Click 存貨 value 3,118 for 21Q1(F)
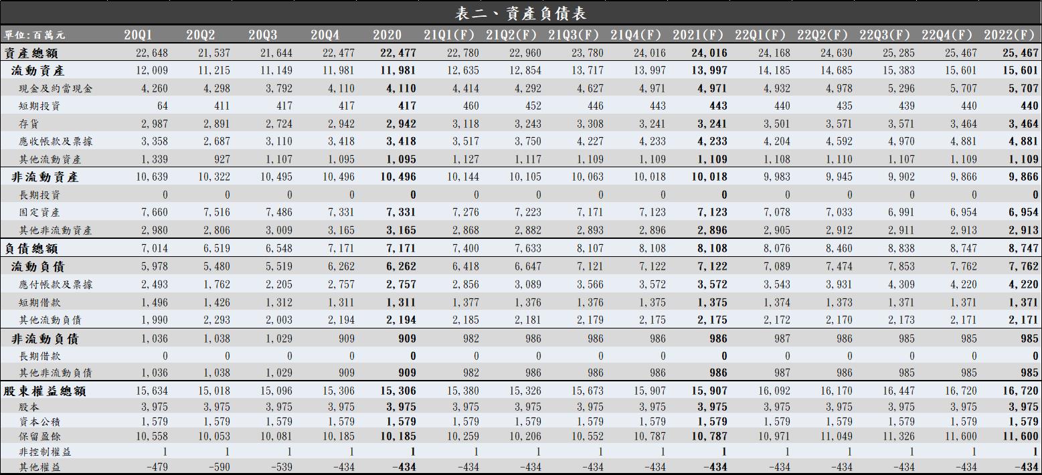This screenshot has width=1042, height=475. (466, 123)
